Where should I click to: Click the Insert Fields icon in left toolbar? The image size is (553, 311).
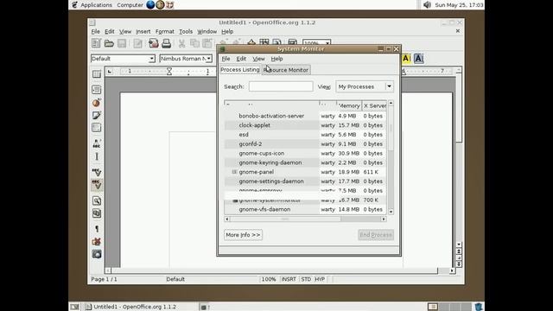(x=96, y=90)
